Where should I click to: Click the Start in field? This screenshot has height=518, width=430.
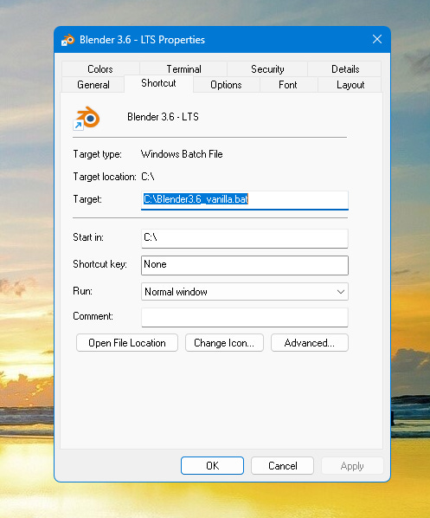click(x=245, y=238)
